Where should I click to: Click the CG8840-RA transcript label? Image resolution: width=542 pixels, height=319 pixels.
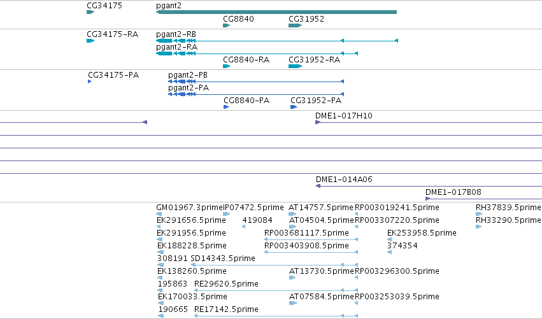point(246,60)
